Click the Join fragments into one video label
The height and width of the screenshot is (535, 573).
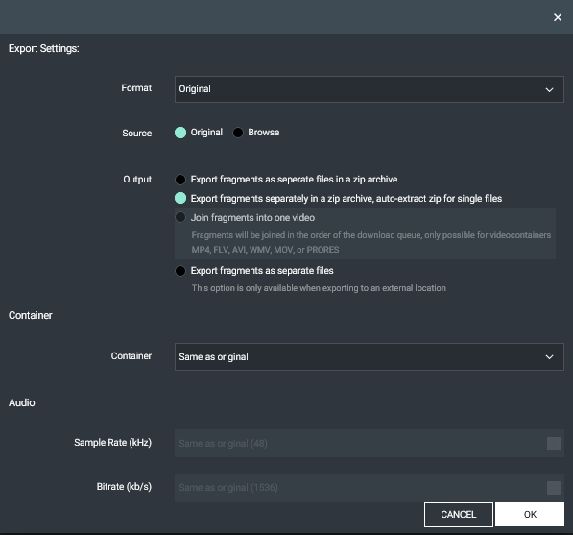pyautogui.click(x=252, y=218)
